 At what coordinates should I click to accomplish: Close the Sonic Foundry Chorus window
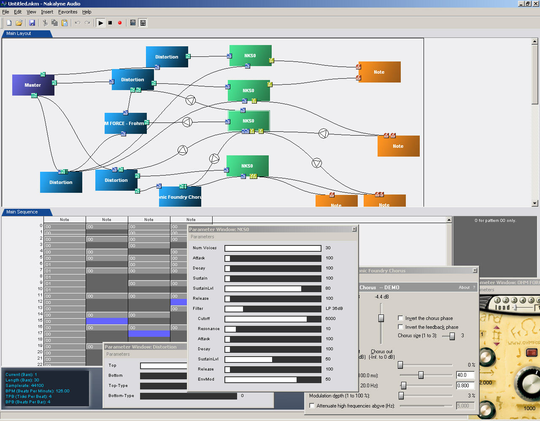(x=475, y=270)
